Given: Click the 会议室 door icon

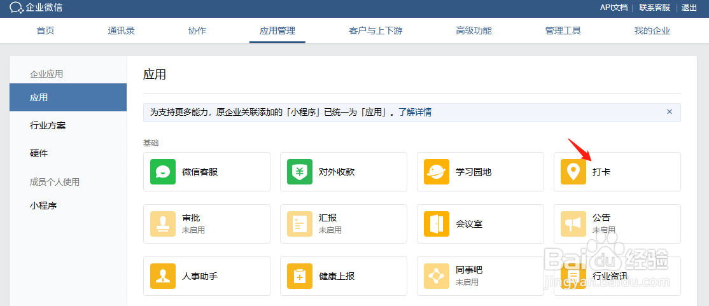Looking at the screenshot, I should 437,224.
